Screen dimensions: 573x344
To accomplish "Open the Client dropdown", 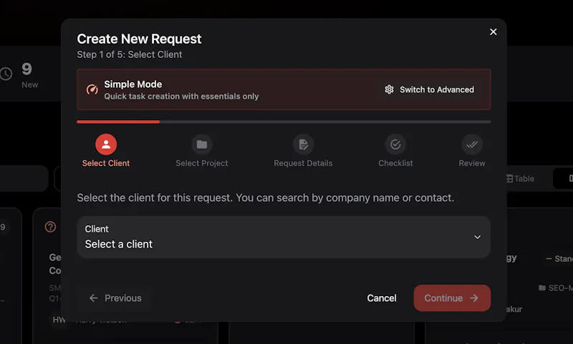I will tap(284, 237).
